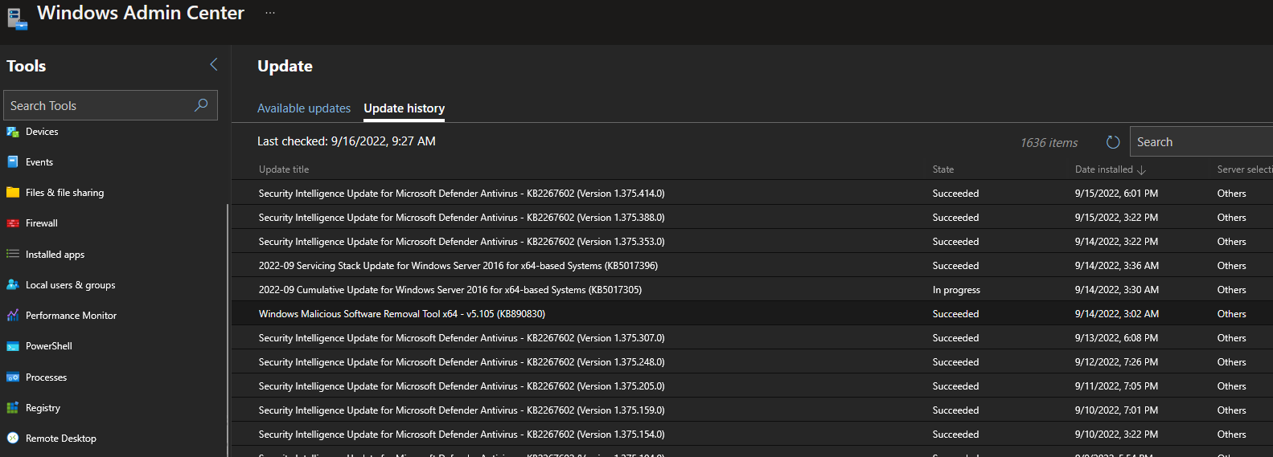
Task: Click the Last checked 9/16/2022 timestamp text
Action: point(347,141)
